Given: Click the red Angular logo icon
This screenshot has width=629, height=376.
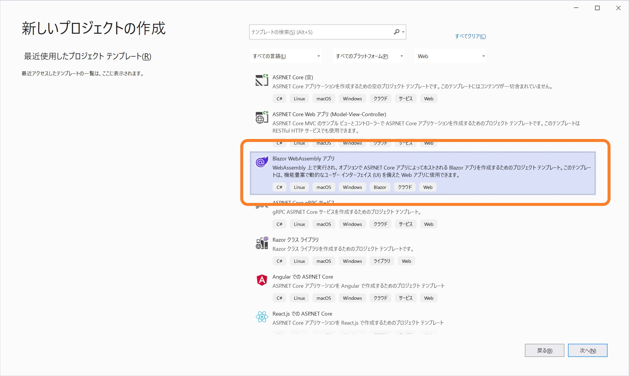Looking at the screenshot, I should [x=262, y=280].
